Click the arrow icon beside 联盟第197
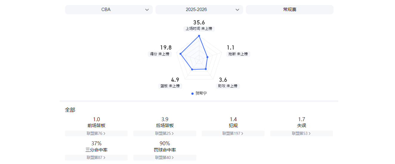Viewport: 395px width, 164px height. click(242, 134)
